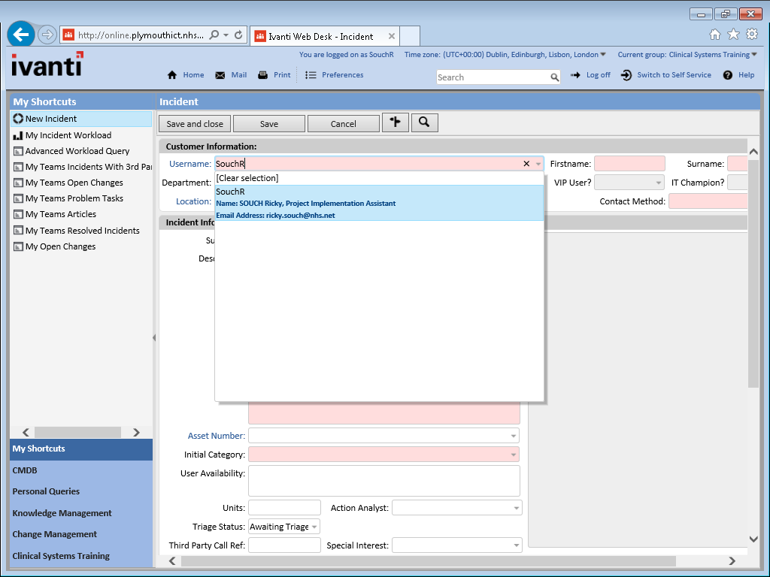Open the browser home page icon
This screenshot has width=770, height=577.
click(x=715, y=35)
